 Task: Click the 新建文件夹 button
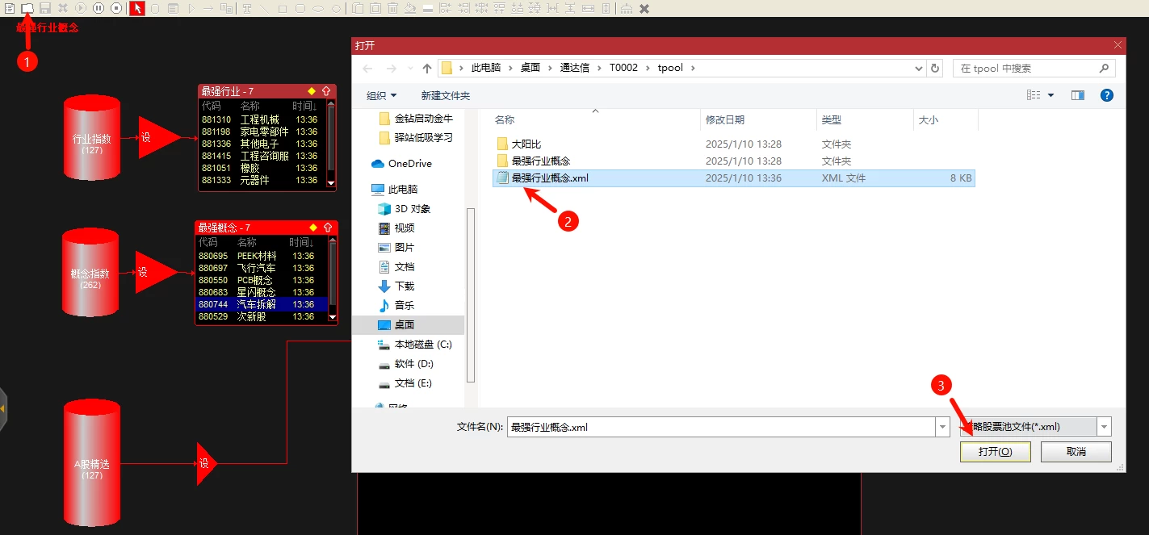(445, 95)
